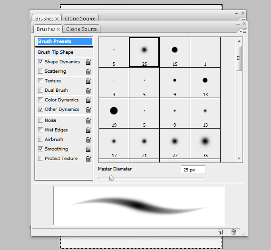This screenshot has width=271, height=250.
Task: Toggle lock icon for Other Dynamics
Action: 88,110
